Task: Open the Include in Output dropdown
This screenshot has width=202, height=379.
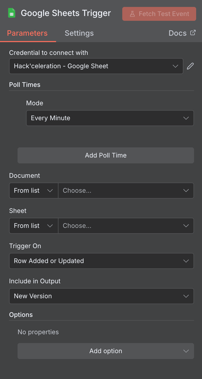Action: pos(102,296)
